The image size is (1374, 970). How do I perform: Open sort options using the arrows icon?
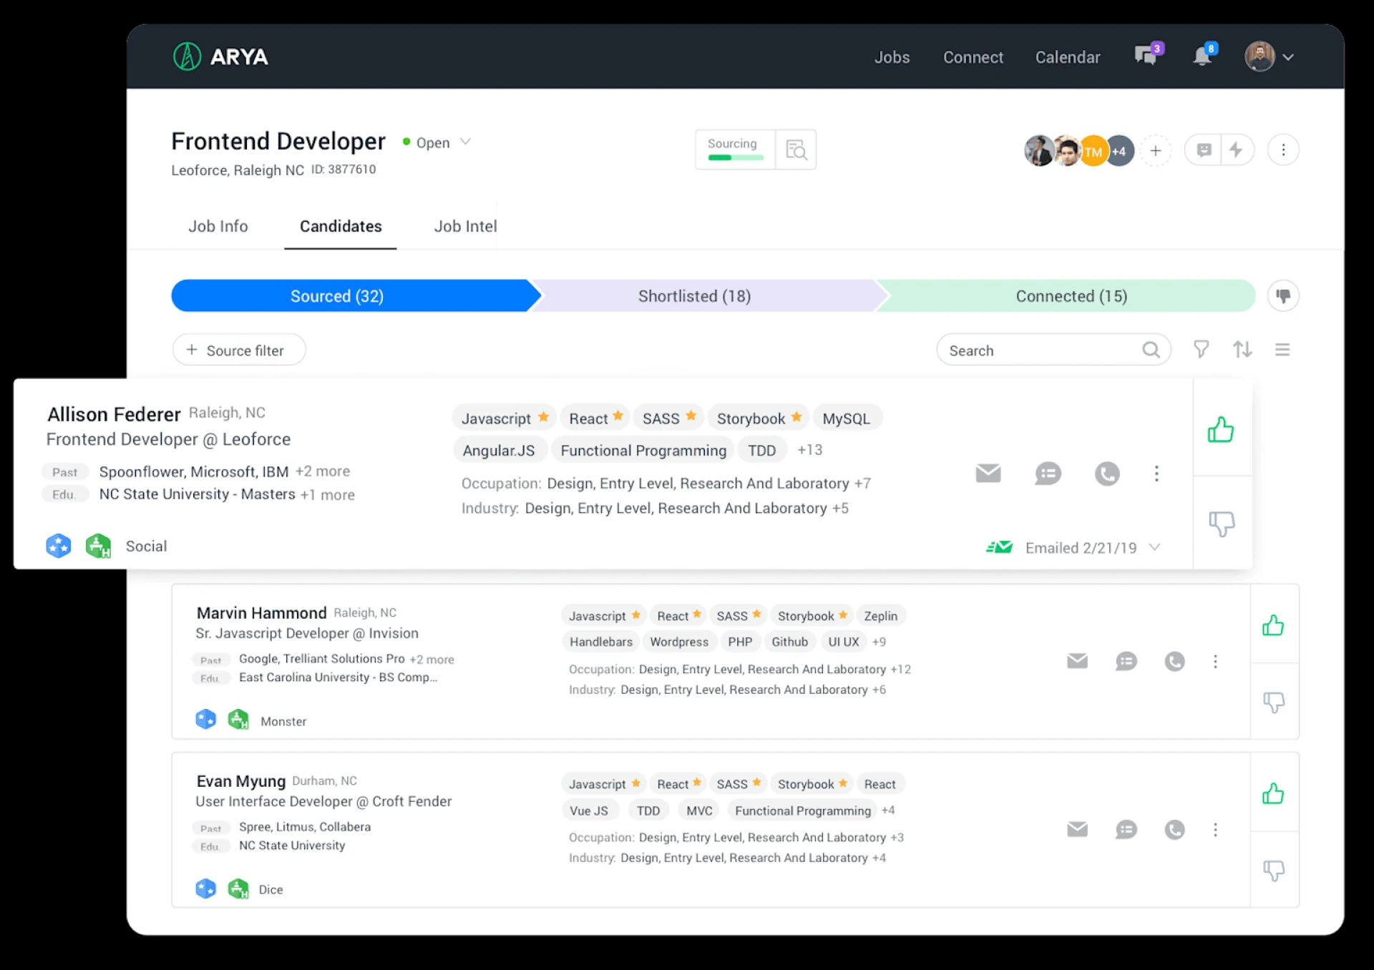[x=1242, y=349]
